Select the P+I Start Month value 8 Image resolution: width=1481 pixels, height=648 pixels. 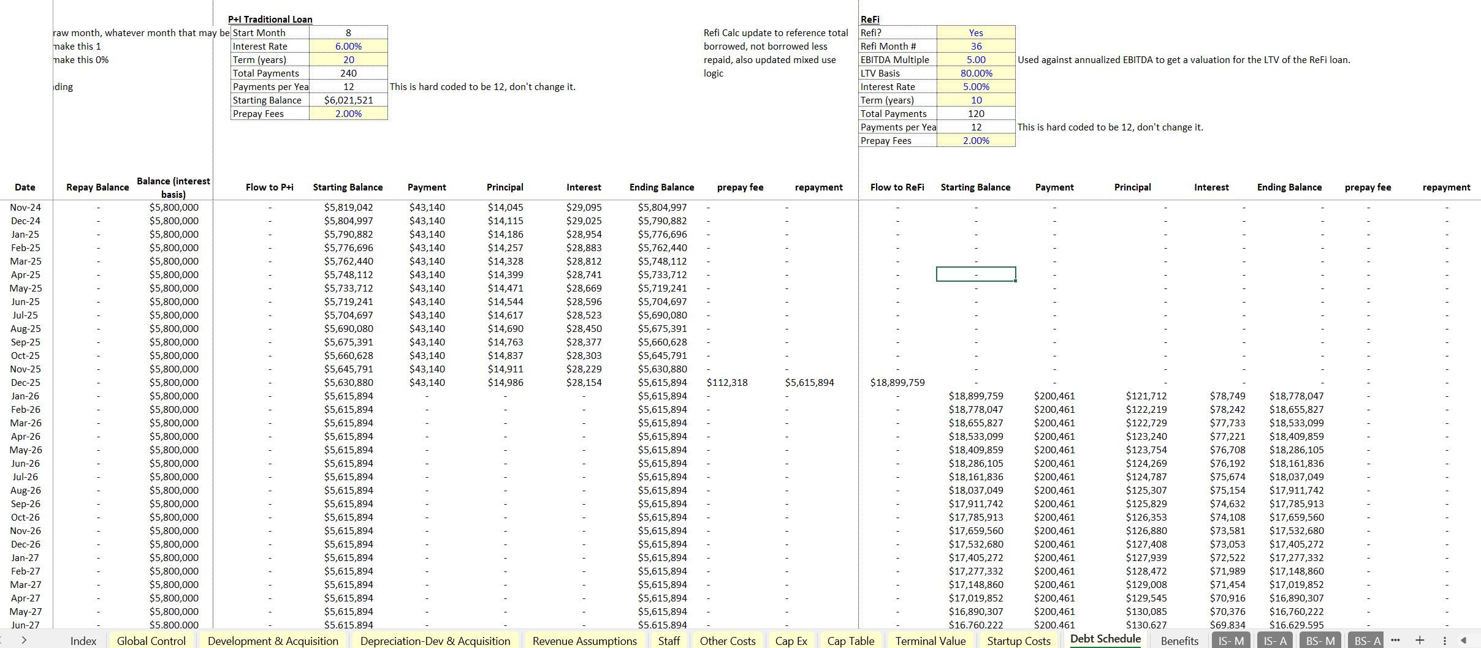click(x=348, y=32)
